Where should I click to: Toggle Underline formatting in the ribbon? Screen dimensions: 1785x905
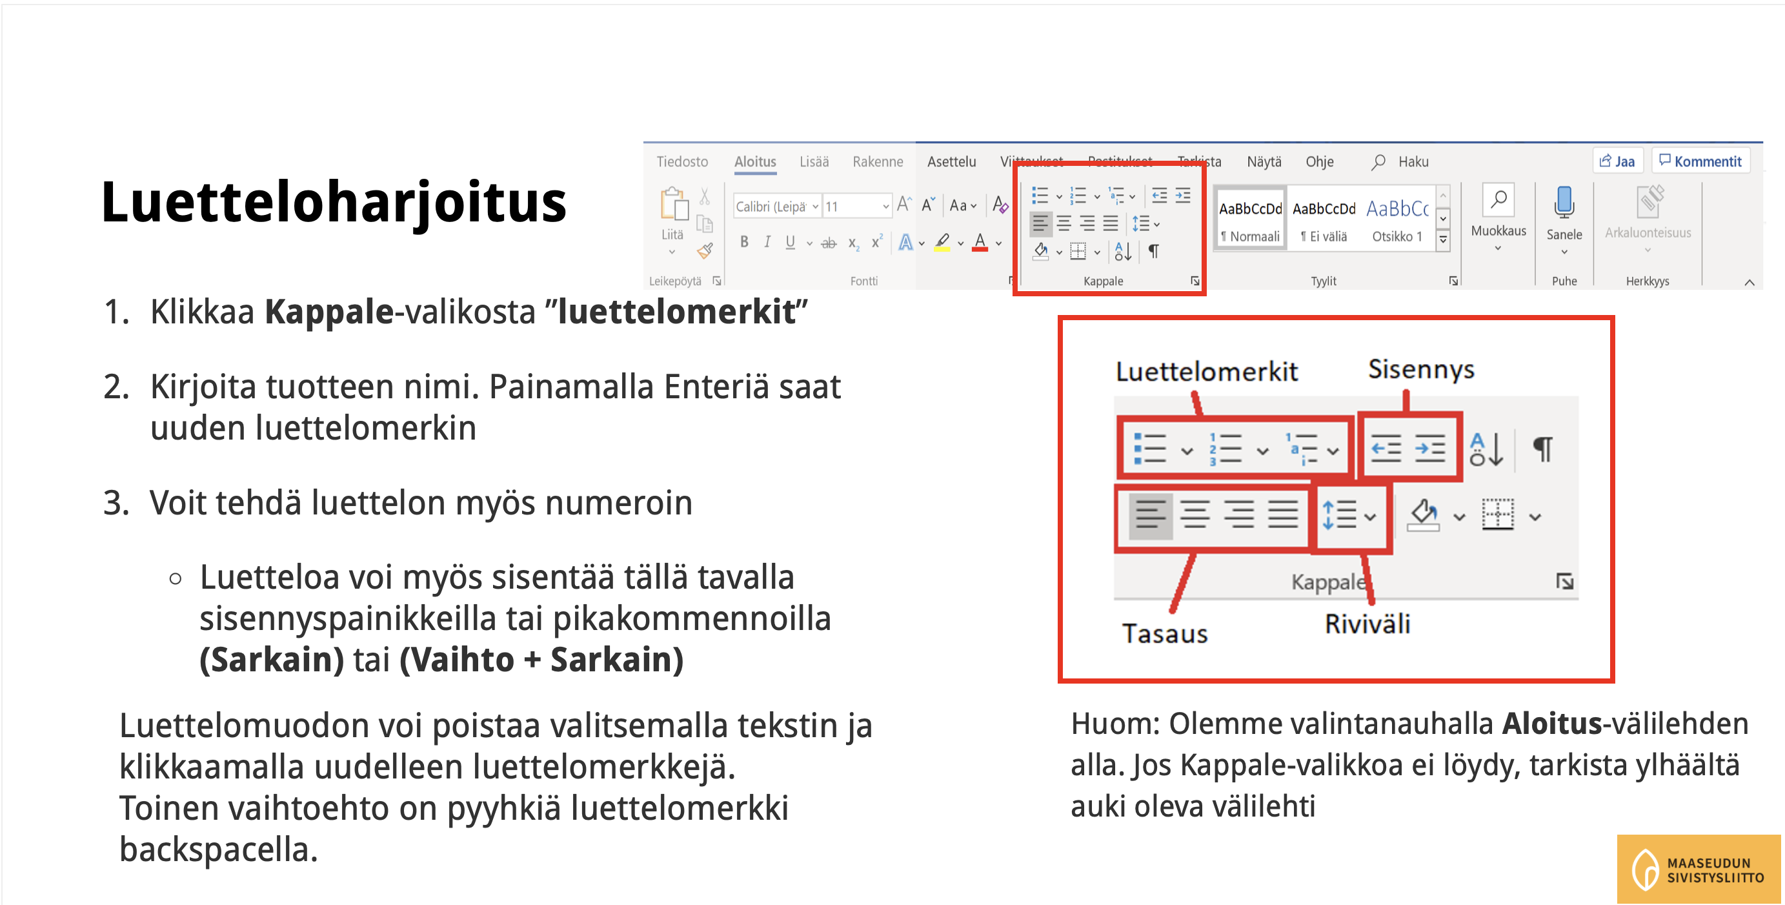(791, 242)
